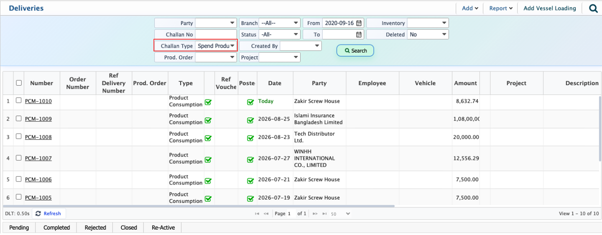
Task: Open the Status dropdown showing -All-
Action: click(279, 35)
